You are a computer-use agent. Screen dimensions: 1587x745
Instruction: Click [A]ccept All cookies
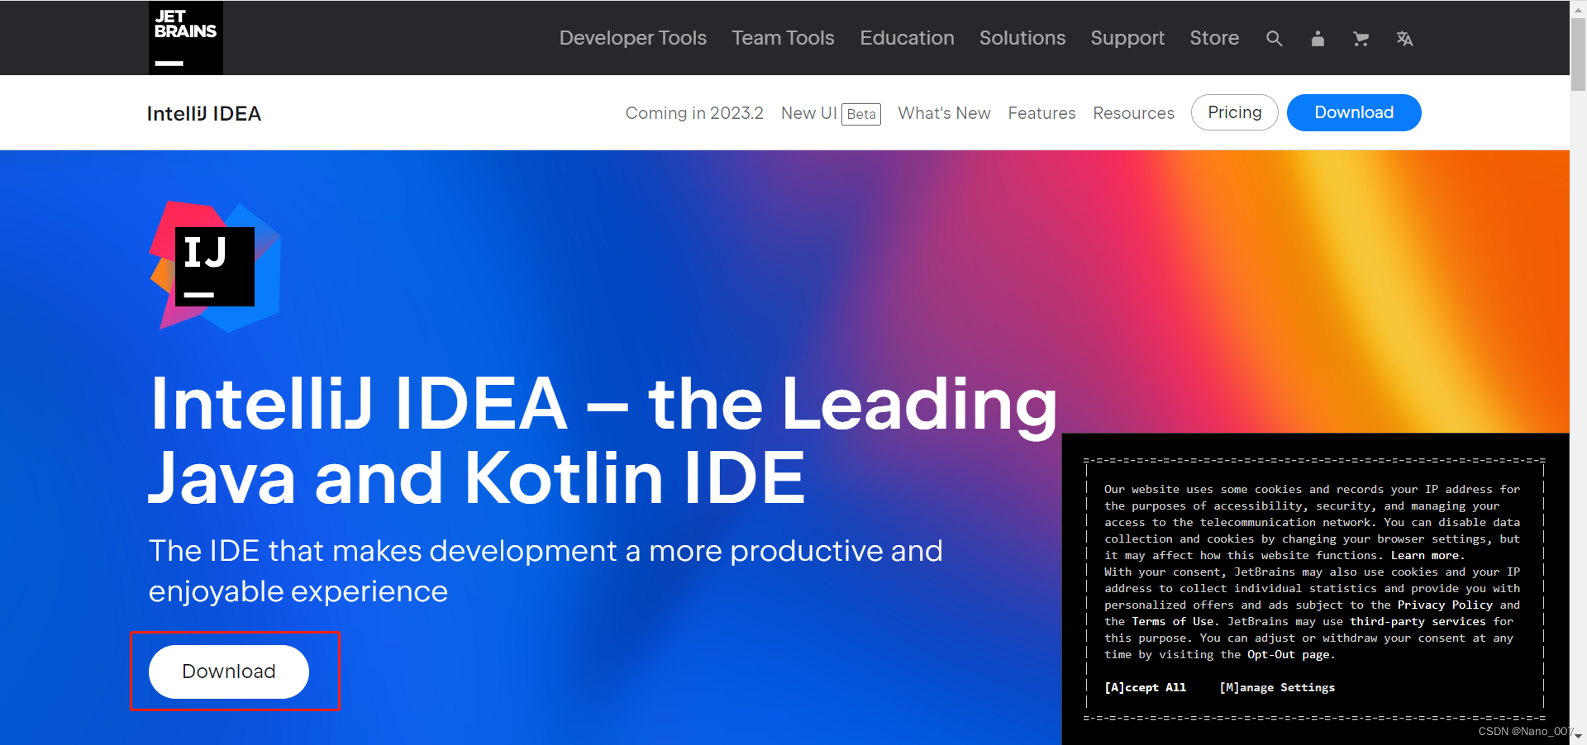(x=1145, y=687)
